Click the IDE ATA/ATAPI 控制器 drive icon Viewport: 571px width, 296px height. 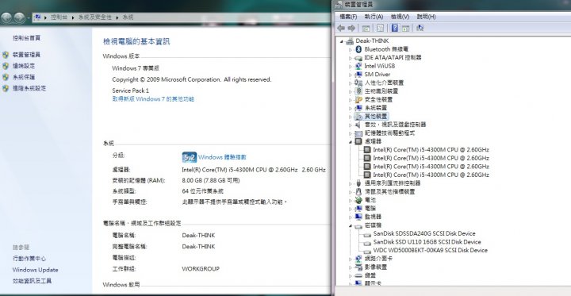[x=358, y=58]
